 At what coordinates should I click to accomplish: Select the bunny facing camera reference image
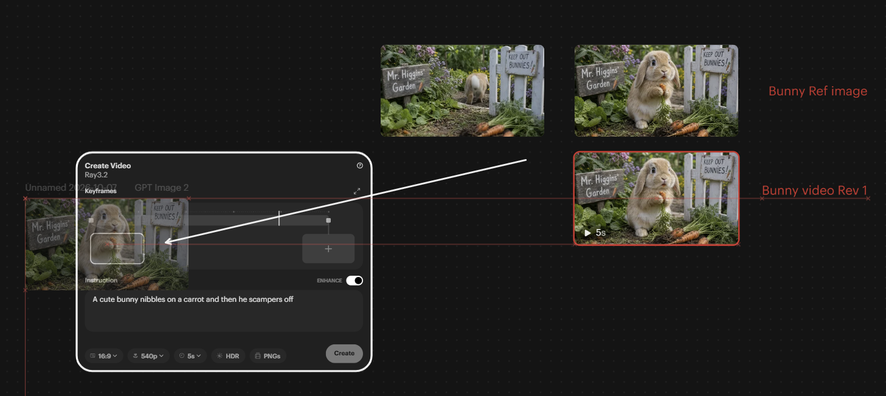tap(656, 90)
